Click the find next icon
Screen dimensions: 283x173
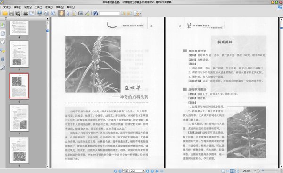tap(130, 13)
